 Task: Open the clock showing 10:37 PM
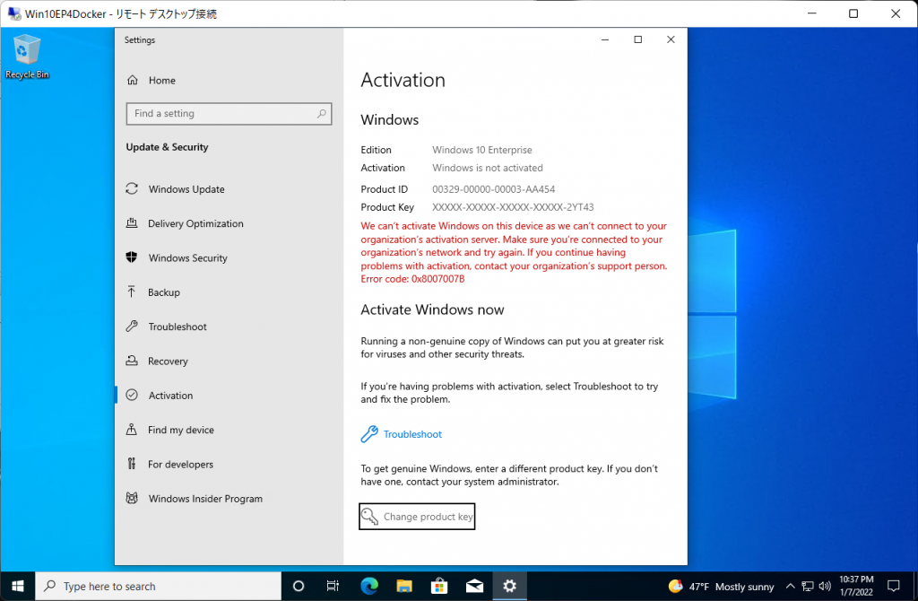pos(856,586)
